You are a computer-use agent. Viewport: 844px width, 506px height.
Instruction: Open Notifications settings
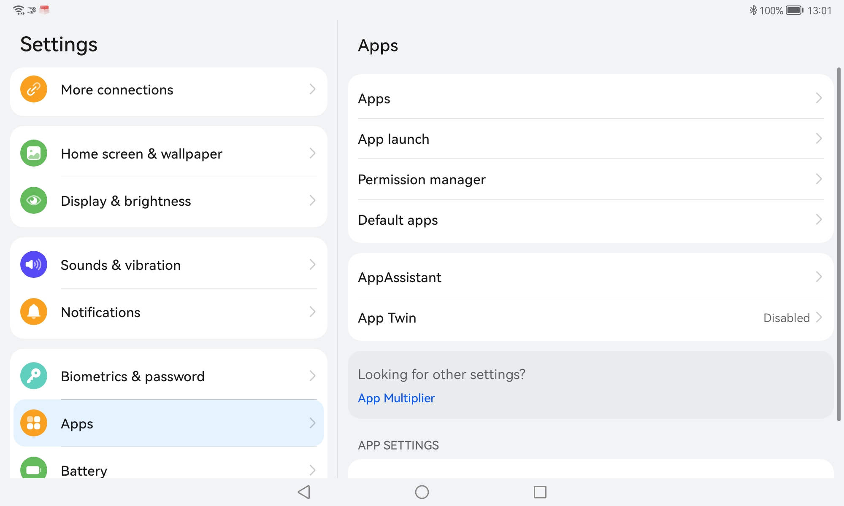coord(169,312)
